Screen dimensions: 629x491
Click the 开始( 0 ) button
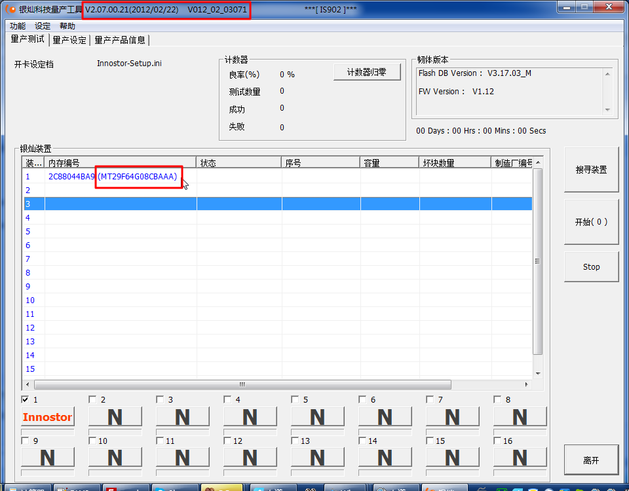coord(591,222)
